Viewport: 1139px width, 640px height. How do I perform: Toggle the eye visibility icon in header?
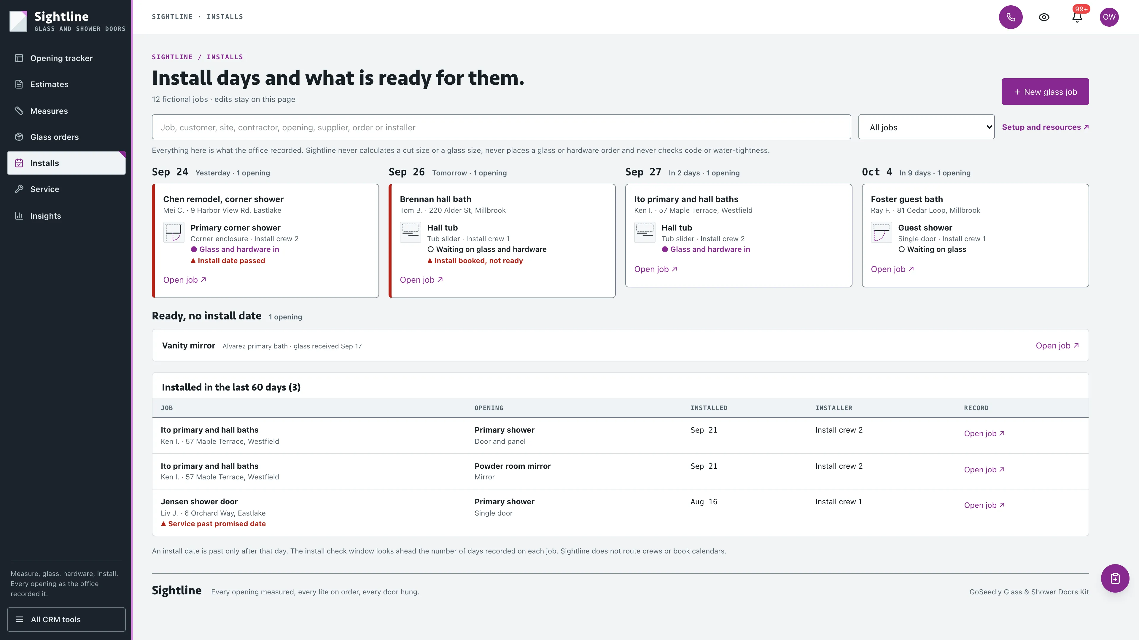coord(1044,17)
